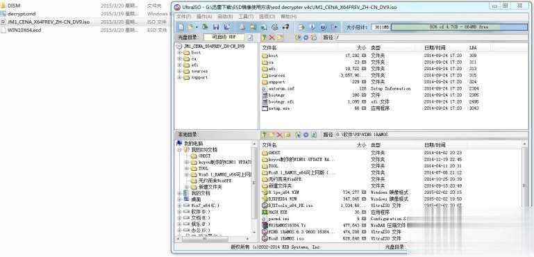Click the Refresh icon in local pane toolbar
534x257 pixels.
[x=315, y=135]
